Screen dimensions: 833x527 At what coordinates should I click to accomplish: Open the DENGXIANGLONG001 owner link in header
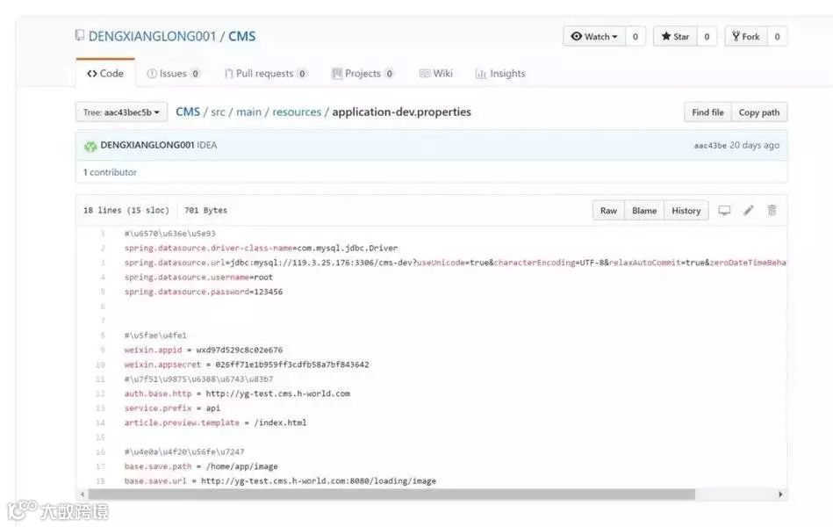(x=152, y=36)
